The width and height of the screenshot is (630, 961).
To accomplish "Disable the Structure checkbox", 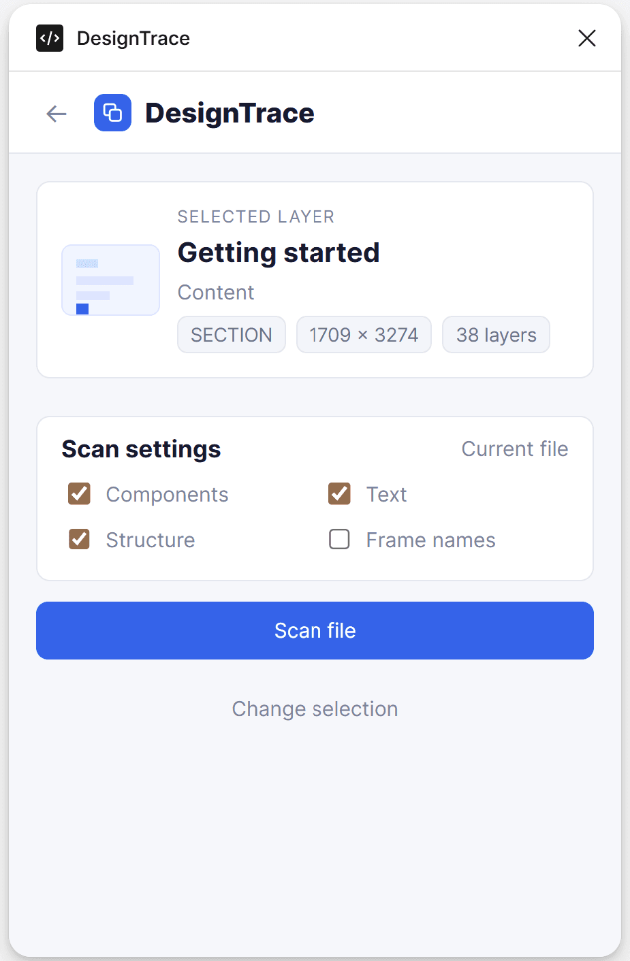I will click(x=80, y=540).
